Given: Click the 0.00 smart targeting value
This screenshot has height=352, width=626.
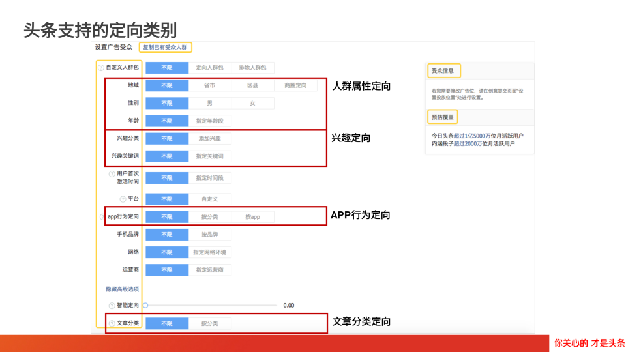Looking at the screenshot, I should coord(289,305).
